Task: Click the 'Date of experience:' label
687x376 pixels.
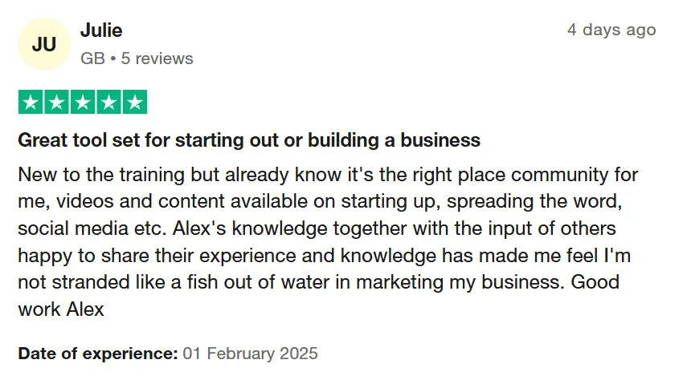Action: pyautogui.click(x=98, y=354)
